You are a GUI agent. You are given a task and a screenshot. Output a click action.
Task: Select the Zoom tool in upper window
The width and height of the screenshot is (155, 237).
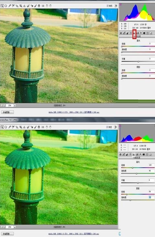click(x=2, y=6)
